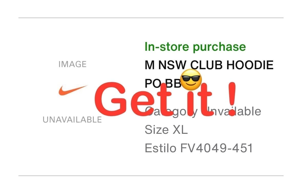
Task: Open the M NSW CLUB HOODIE title
Action: click(209, 65)
